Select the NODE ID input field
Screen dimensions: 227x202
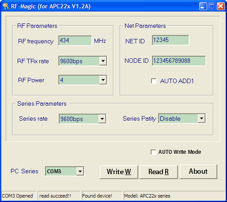point(179,61)
